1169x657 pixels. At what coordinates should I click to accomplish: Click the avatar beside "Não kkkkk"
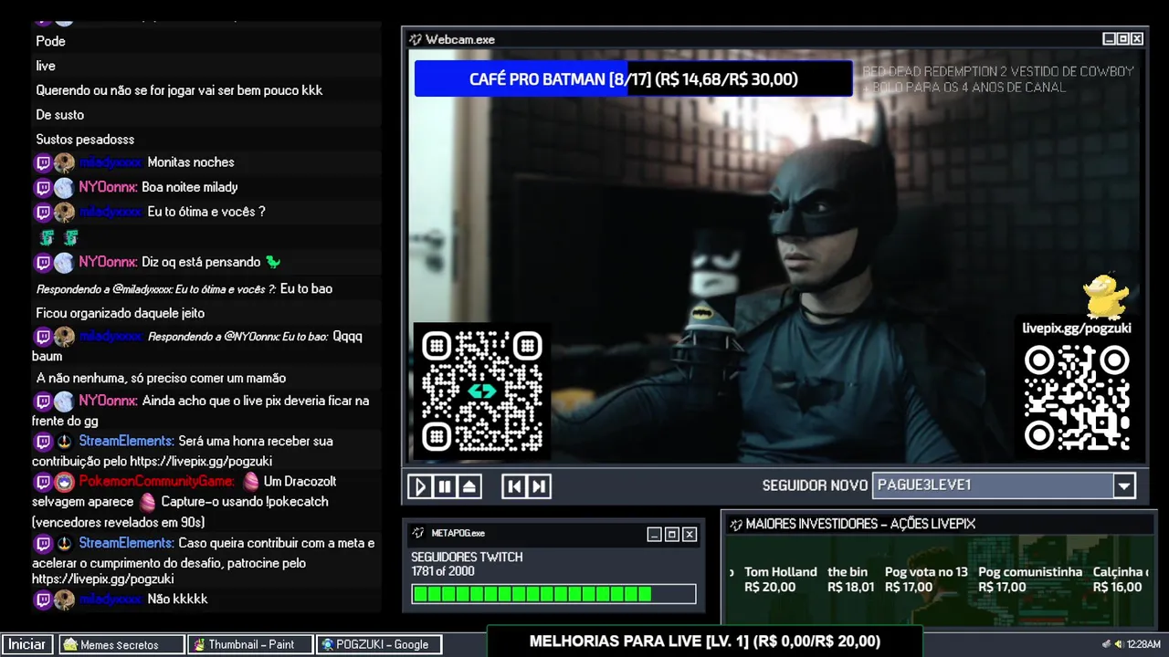[64, 600]
